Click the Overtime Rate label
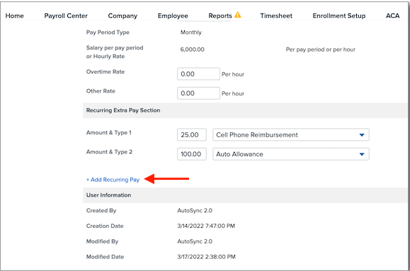Image resolution: width=410 pixels, height=271 pixels. tap(106, 71)
